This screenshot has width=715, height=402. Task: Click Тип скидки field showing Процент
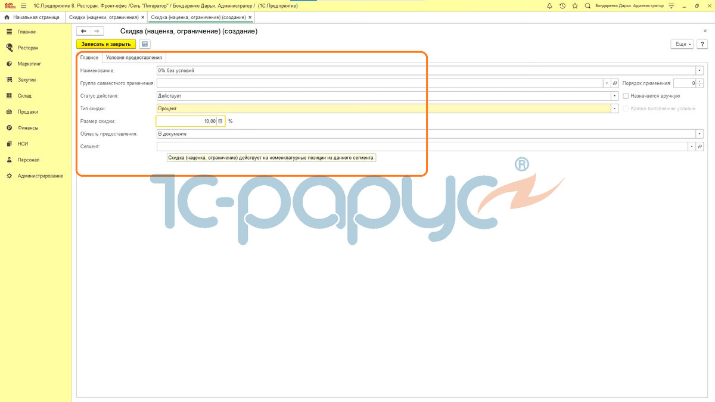[384, 108]
